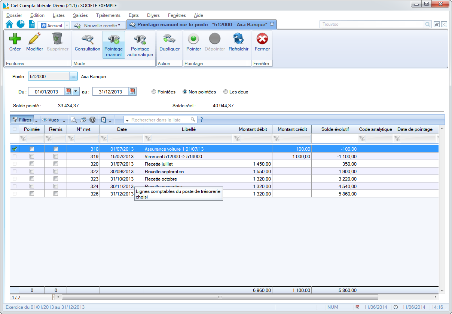Open the Traitements menu
Screen dimensions: 452x314
[x=108, y=15]
